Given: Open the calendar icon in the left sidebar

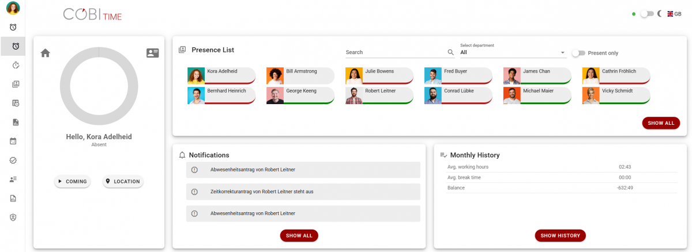Looking at the screenshot, I should [x=13, y=141].
